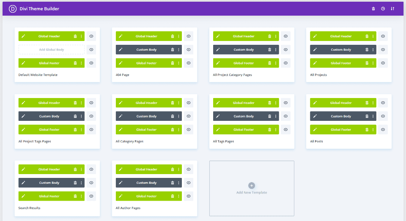Open Custom Body options menu on 404 Page
406x221 pixels.
[x=178, y=50]
